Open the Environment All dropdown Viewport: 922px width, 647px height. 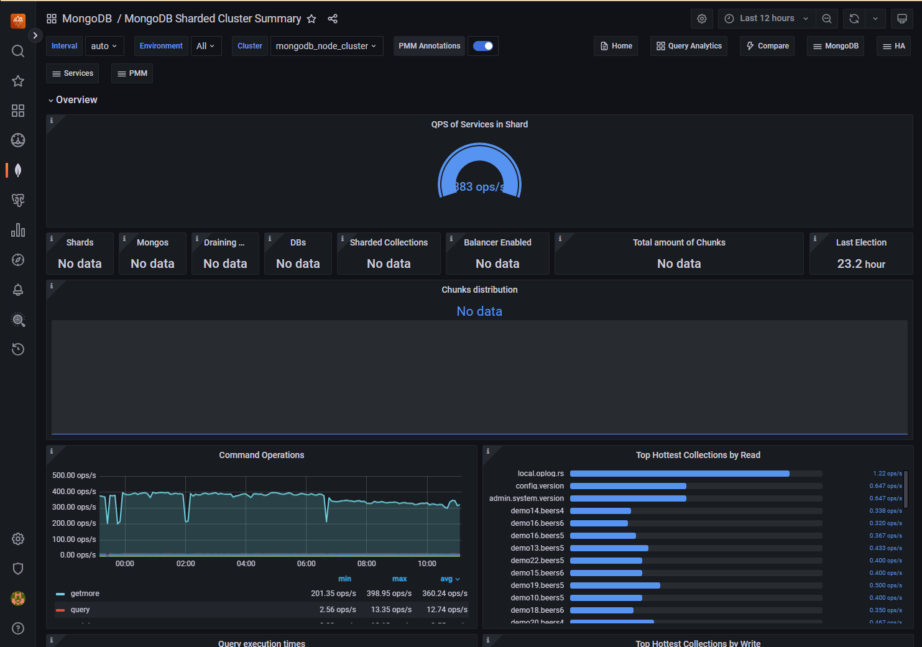pos(206,46)
